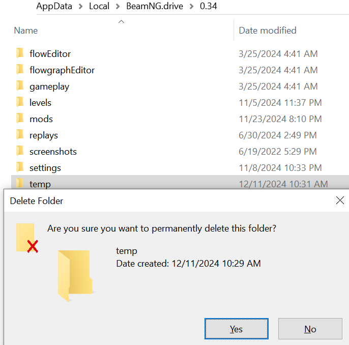Select the screenshots folder icon

(x=20, y=151)
